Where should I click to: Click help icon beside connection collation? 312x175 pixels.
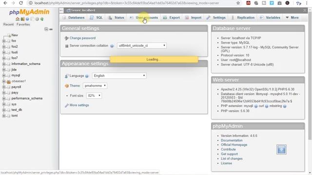coord(112,46)
